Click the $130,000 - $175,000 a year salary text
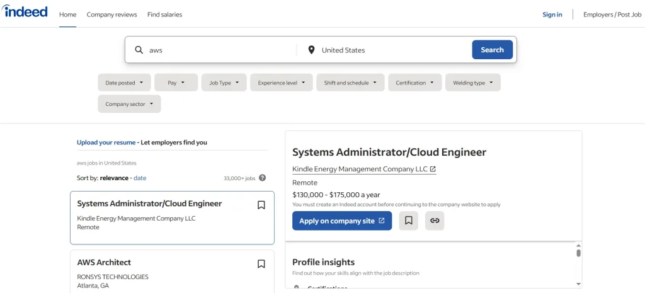The width and height of the screenshot is (645, 293). (x=336, y=195)
